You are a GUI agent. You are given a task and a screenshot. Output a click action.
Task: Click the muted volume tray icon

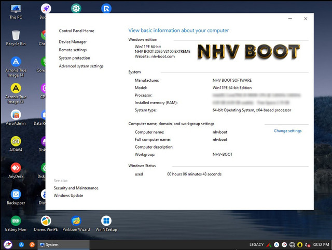pyautogui.click(x=308, y=245)
